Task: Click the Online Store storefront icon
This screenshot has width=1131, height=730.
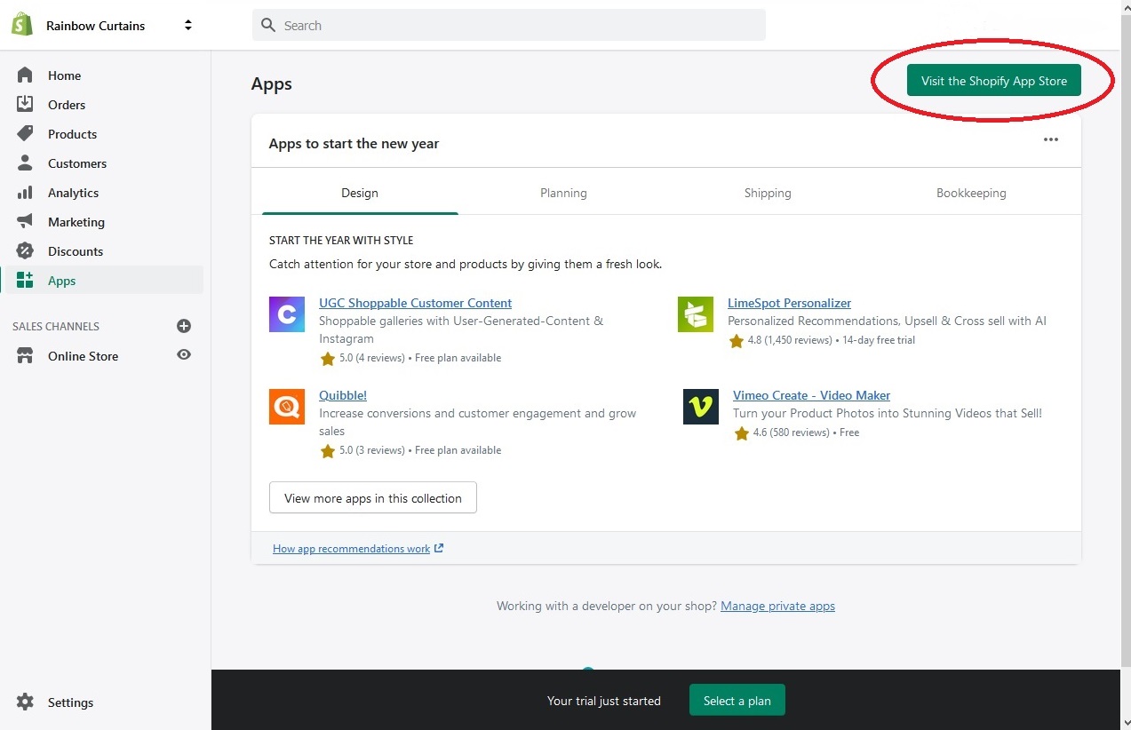Action: (x=25, y=356)
